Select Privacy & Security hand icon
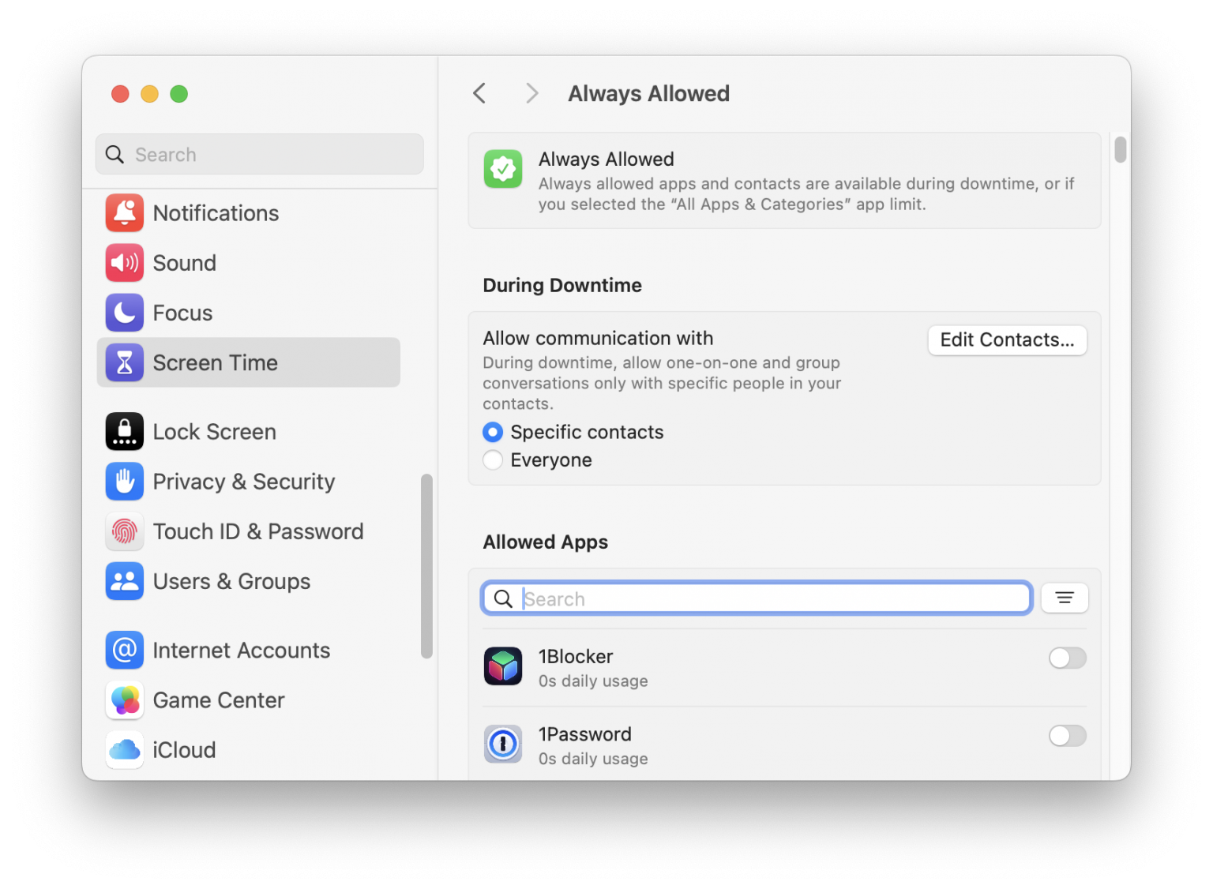1213x889 pixels. [124, 482]
